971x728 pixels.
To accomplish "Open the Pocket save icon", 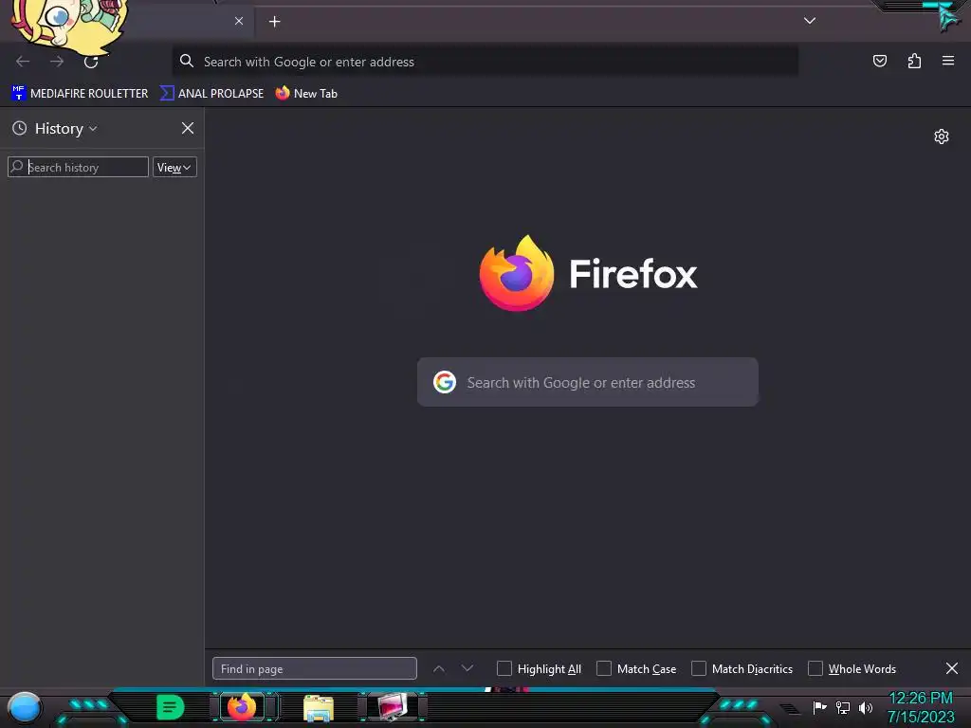I will pos(880,61).
